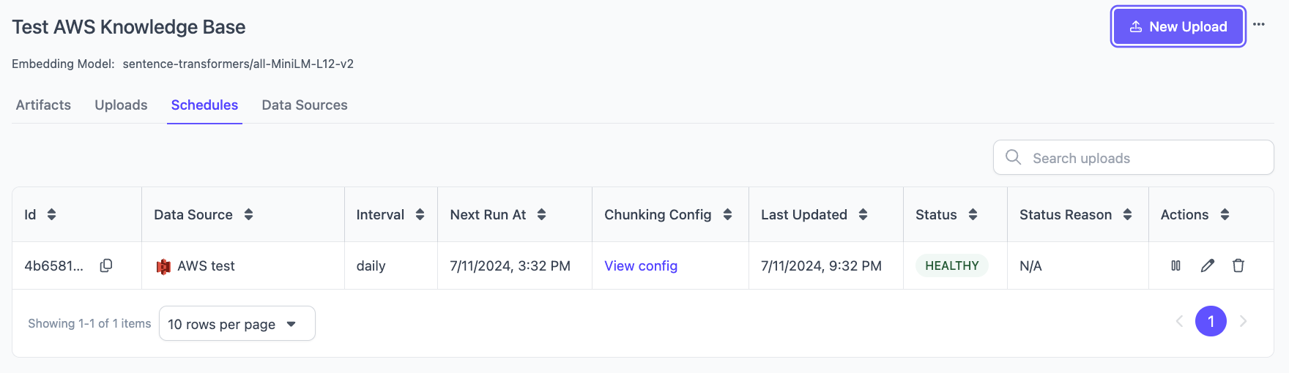Switch to the Data Sources tab
Screen dimensions: 1289x373
(305, 105)
